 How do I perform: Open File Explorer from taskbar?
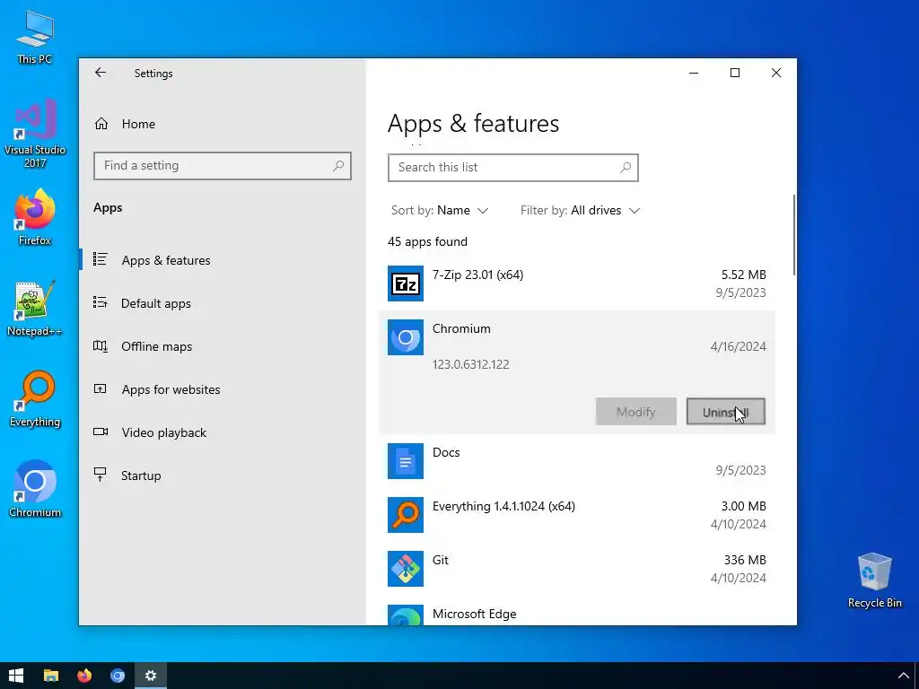click(51, 676)
